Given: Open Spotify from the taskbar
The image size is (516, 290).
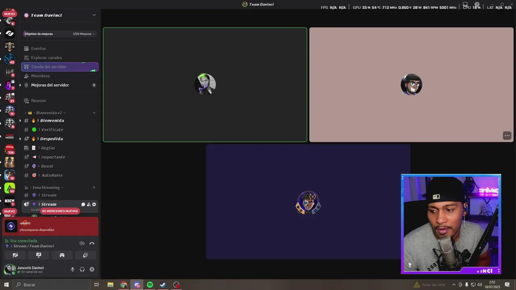Looking at the screenshot, I should tap(150, 285).
